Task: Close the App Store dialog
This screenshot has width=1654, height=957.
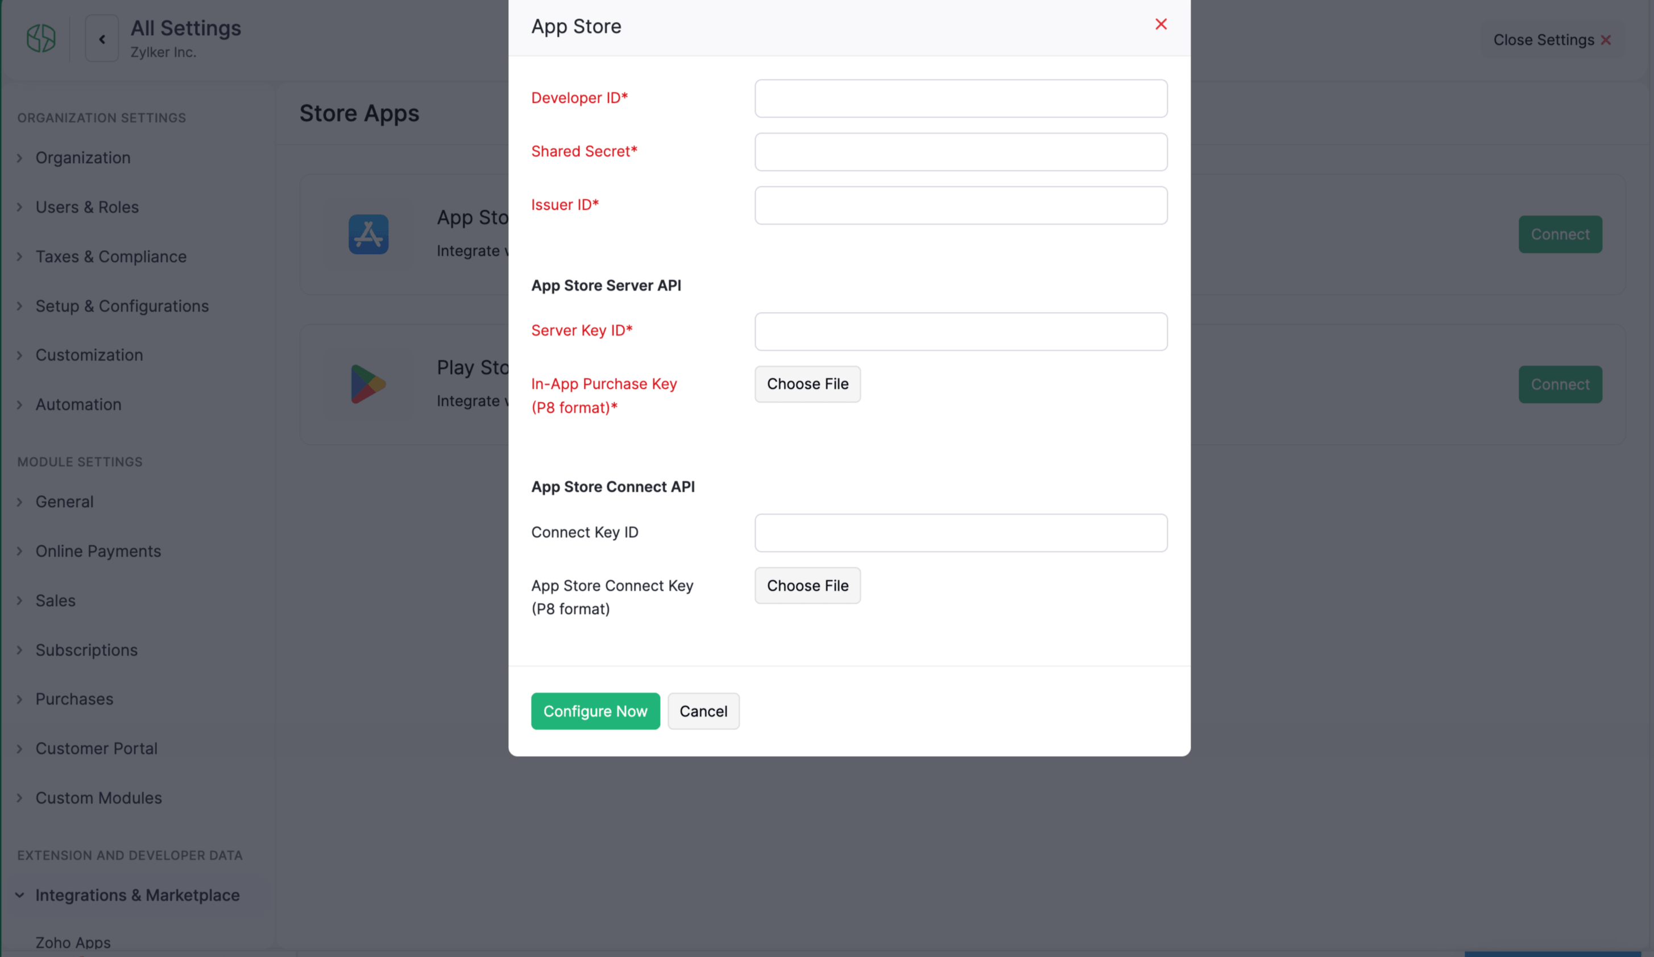Action: pos(1160,24)
